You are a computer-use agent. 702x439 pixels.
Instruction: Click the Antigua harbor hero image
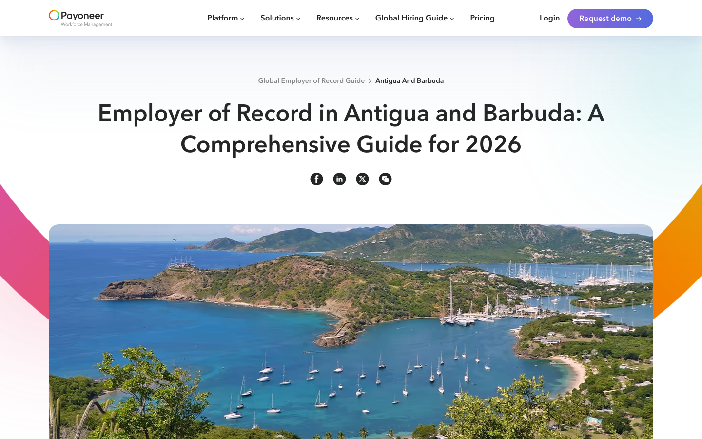coord(351,332)
